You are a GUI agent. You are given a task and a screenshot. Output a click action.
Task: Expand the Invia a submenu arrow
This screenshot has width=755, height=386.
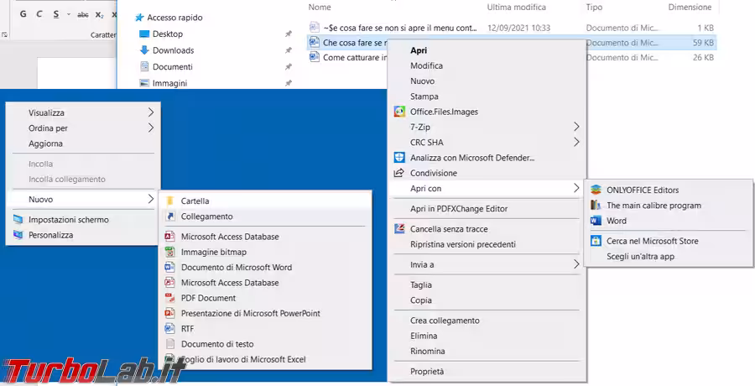(576, 264)
